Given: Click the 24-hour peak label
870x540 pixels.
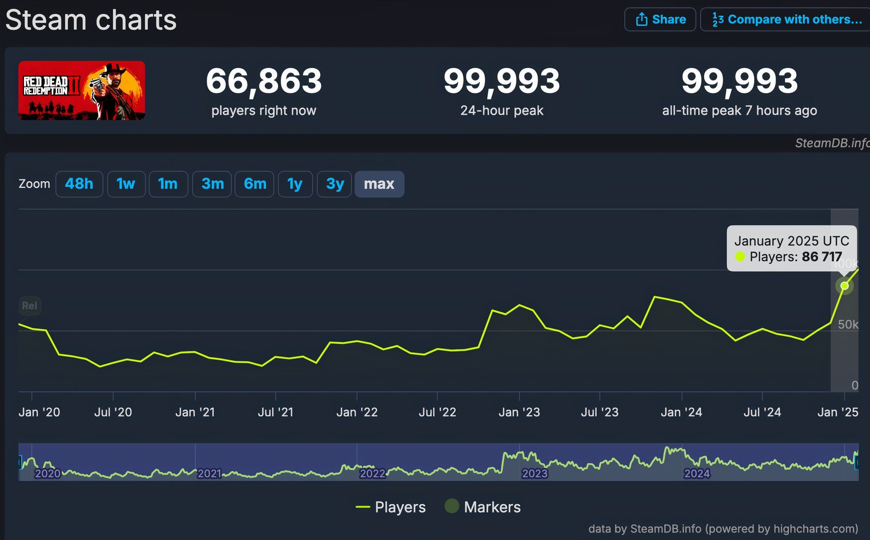Looking at the screenshot, I should pos(502,110).
